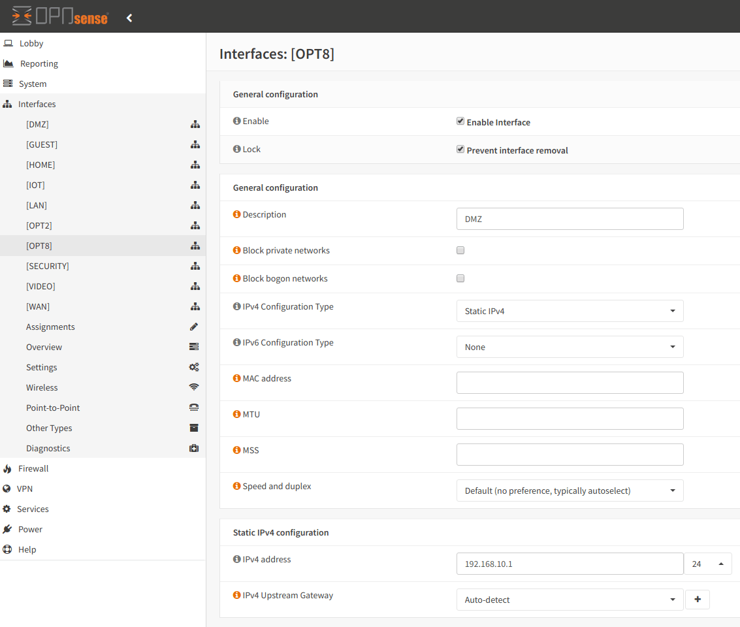Open IPv4 Configuration Type dropdown

[570, 311]
